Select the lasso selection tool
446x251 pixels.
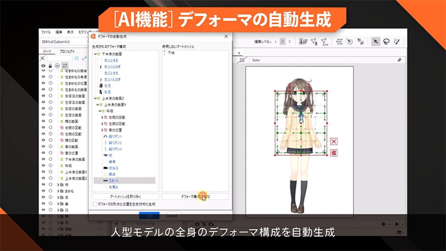point(386,42)
